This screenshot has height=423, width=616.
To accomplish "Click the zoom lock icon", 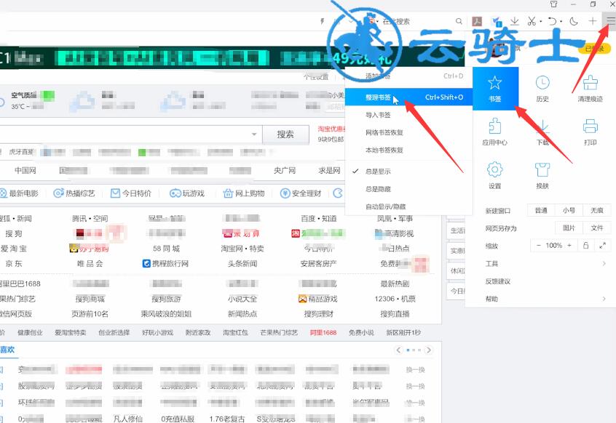I will pyautogui.click(x=585, y=246).
